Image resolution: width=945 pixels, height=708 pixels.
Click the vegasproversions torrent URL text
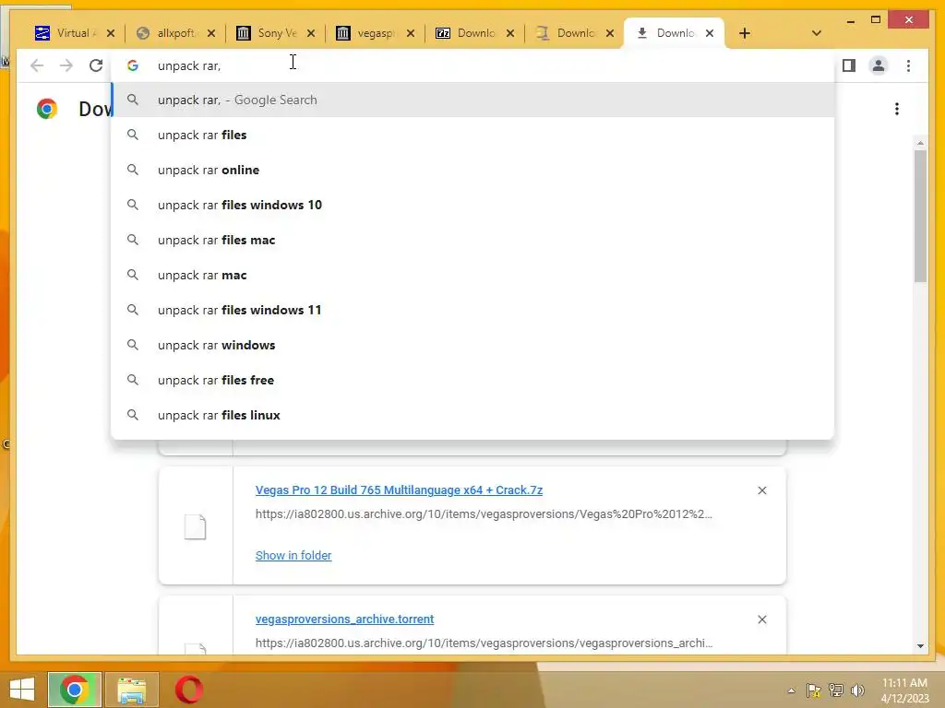[484, 643]
